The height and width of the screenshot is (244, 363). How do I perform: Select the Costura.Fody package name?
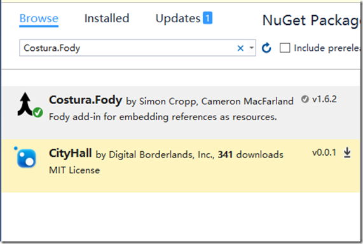[85, 100]
